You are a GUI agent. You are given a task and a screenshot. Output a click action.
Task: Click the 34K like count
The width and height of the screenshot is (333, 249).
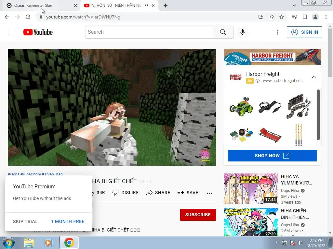click(x=101, y=193)
